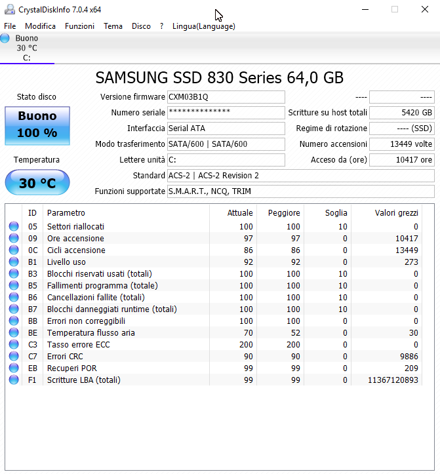Click the Numero seriale field
The height and width of the screenshot is (474, 440).
tap(226, 113)
